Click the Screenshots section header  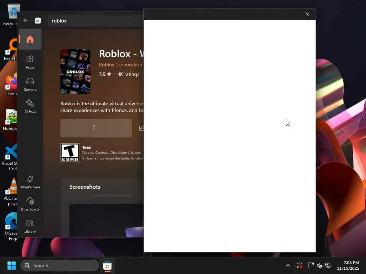(x=85, y=187)
